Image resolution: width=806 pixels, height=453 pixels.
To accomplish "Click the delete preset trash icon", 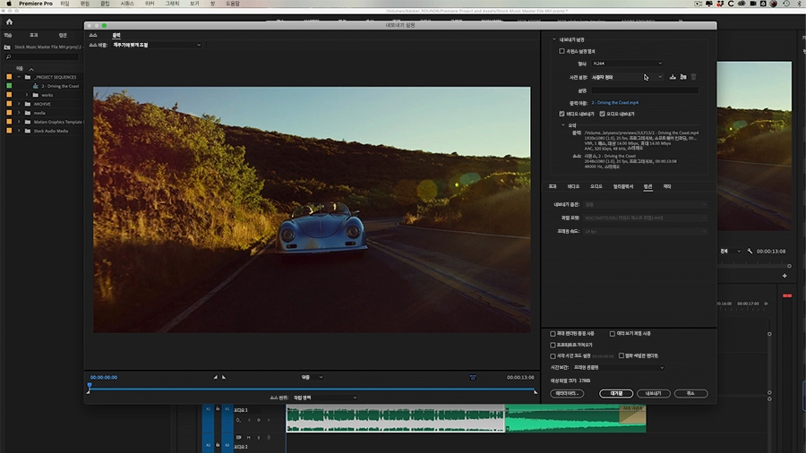I will coord(693,77).
